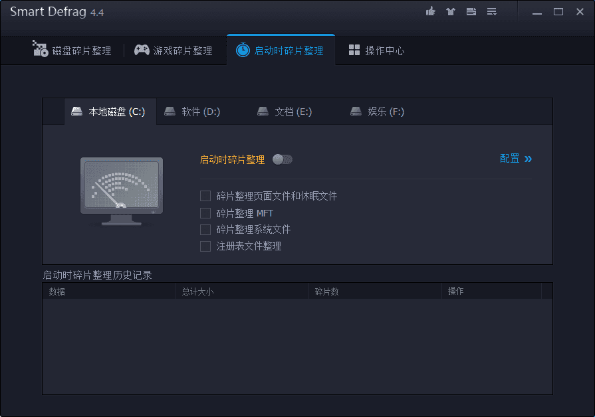Switch to the 软件 (D:) drive tab

click(193, 112)
